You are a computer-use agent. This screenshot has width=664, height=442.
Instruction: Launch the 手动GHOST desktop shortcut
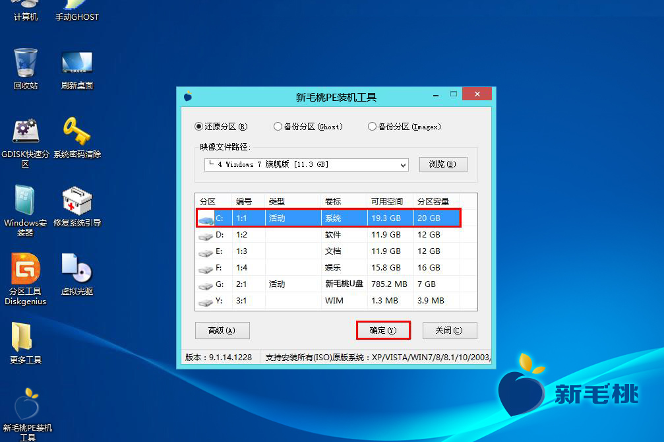pos(77,10)
